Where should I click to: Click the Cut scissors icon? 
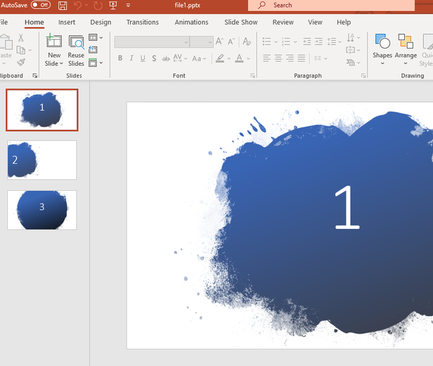click(20, 38)
